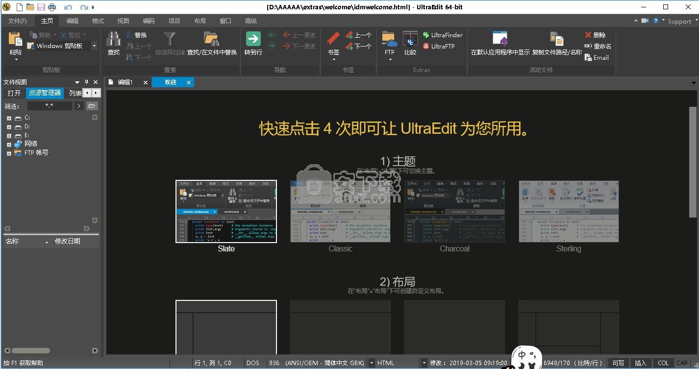Launch UltraFinder

pyautogui.click(x=443, y=35)
